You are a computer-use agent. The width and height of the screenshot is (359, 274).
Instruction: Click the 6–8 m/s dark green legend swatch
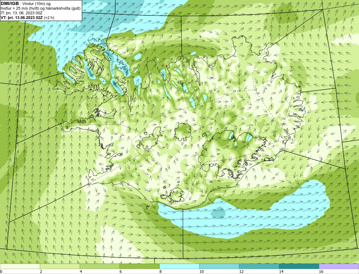click(x=139, y=266)
